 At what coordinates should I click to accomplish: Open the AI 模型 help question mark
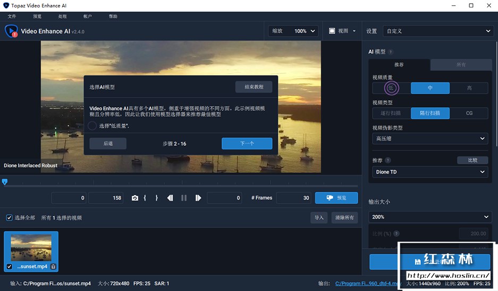pyautogui.click(x=391, y=52)
